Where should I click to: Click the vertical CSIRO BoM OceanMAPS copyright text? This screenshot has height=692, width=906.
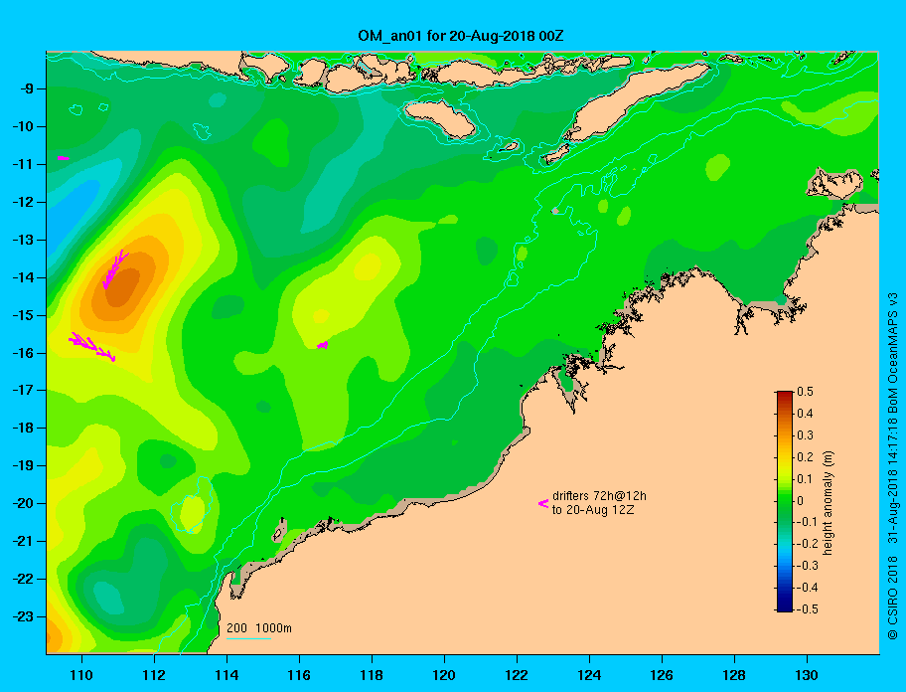(893, 466)
